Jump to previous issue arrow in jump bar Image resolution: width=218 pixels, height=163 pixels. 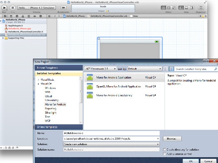pos(200,16)
